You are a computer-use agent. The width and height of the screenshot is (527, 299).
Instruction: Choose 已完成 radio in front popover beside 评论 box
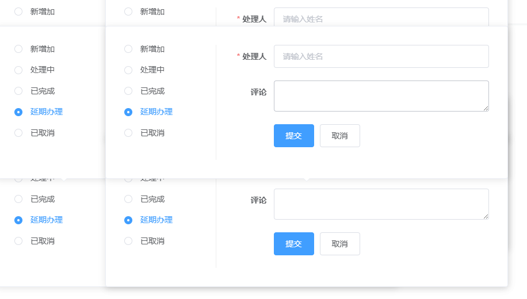tap(128, 91)
